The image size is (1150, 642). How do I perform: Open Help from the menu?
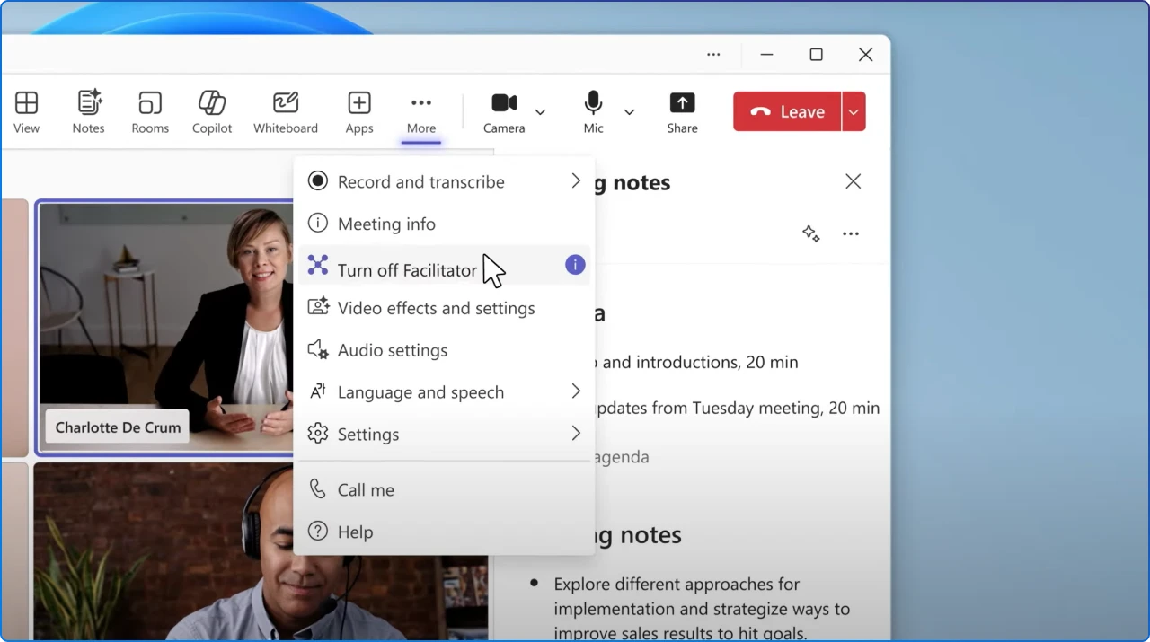[445, 532]
